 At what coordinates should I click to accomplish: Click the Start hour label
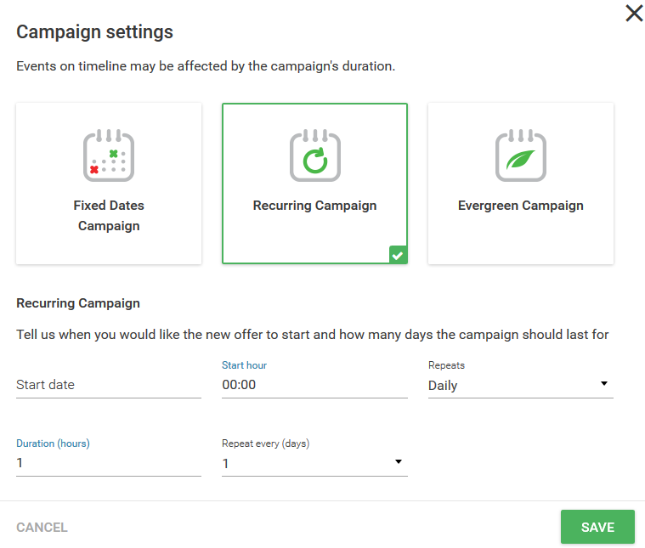tap(245, 365)
